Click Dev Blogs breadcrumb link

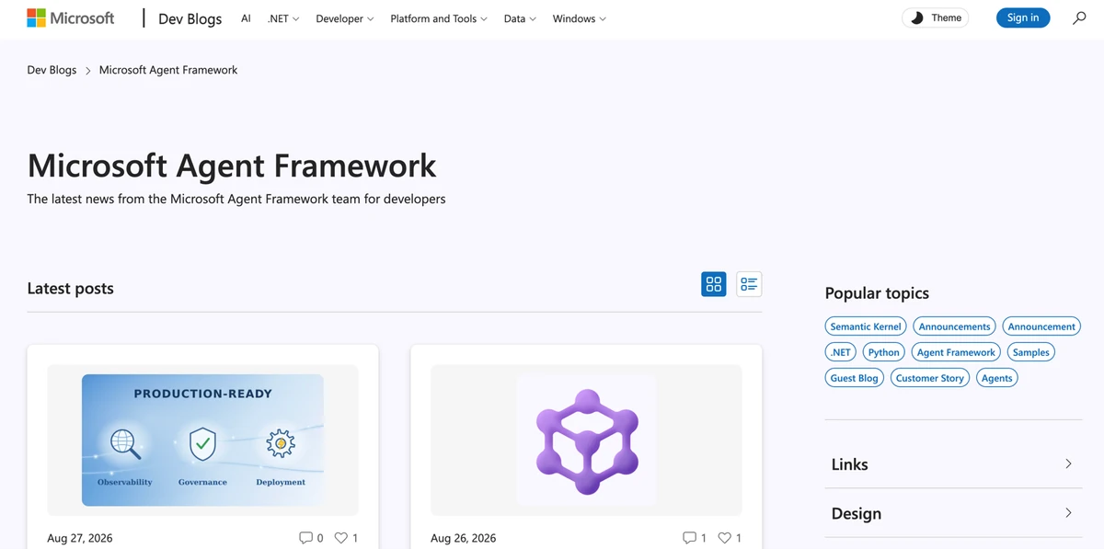[52, 70]
